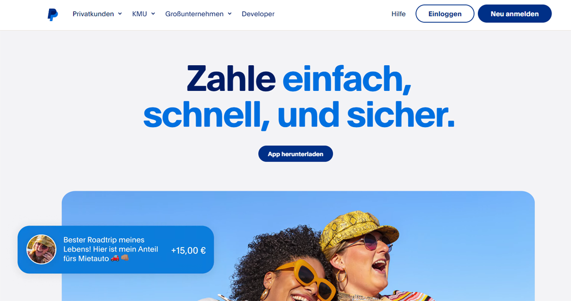571x301 pixels.
Task: Click the Einloggen button
Action: click(x=444, y=14)
